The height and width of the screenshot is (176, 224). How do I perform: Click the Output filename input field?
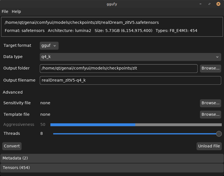tap(130, 80)
